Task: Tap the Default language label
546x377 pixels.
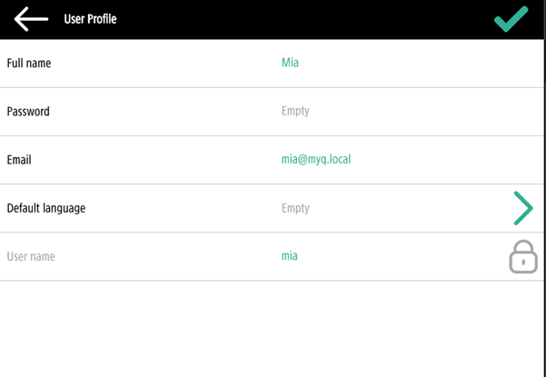Action: click(46, 208)
